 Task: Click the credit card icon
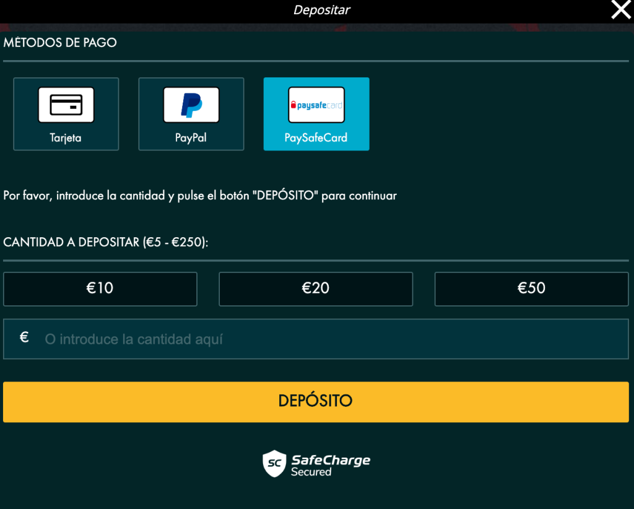[x=66, y=105]
